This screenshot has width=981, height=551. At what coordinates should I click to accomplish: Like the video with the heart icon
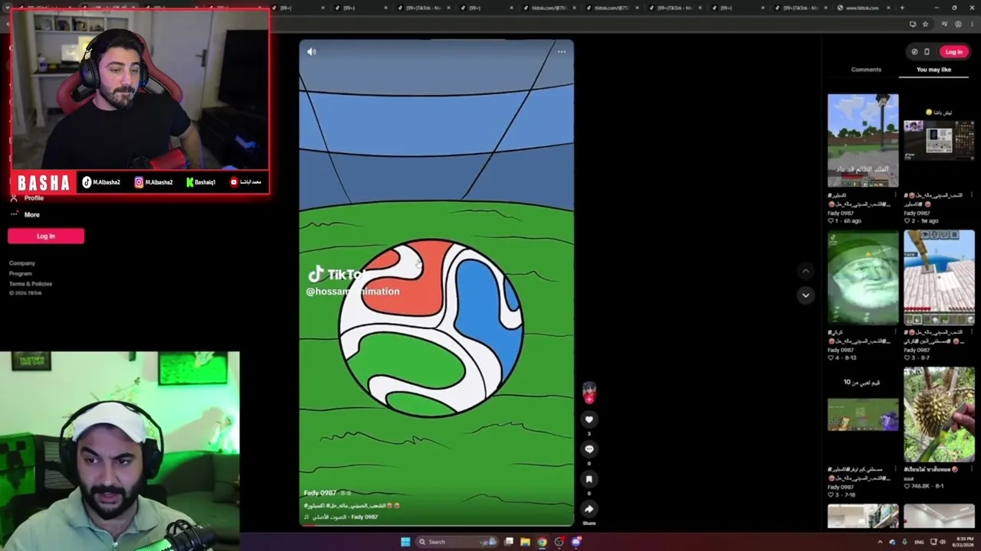coord(589,419)
